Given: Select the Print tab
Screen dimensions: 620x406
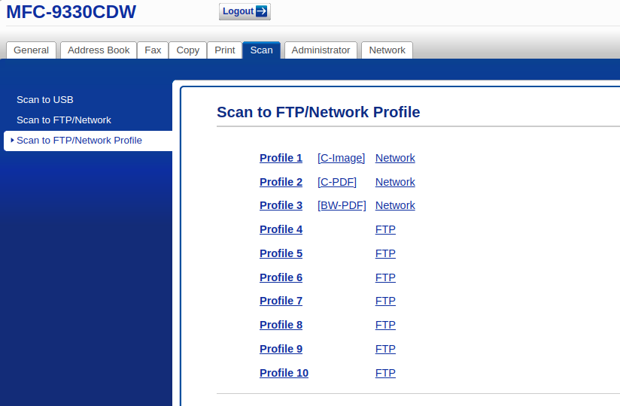Looking at the screenshot, I should 224,50.
